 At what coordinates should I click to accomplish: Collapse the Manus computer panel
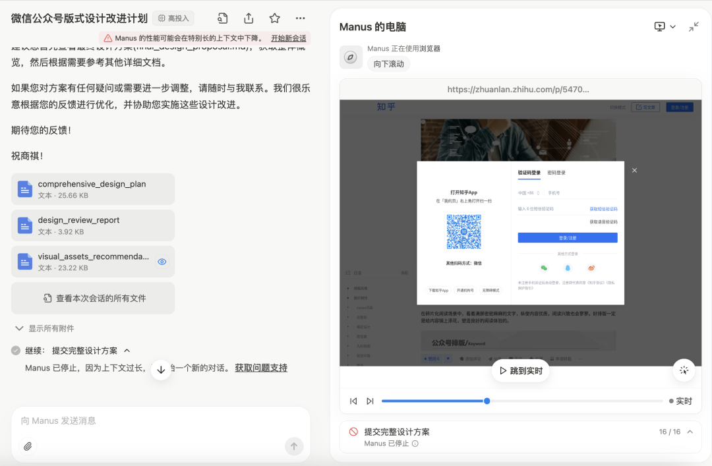(x=694, y=27)
